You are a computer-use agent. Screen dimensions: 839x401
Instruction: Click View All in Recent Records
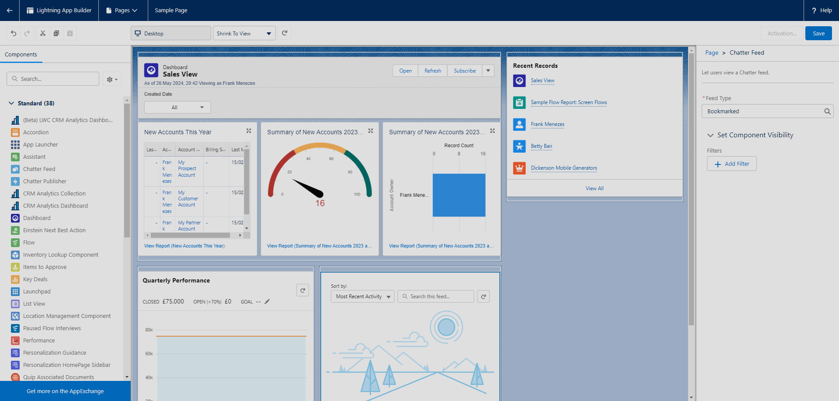[595, 188]
